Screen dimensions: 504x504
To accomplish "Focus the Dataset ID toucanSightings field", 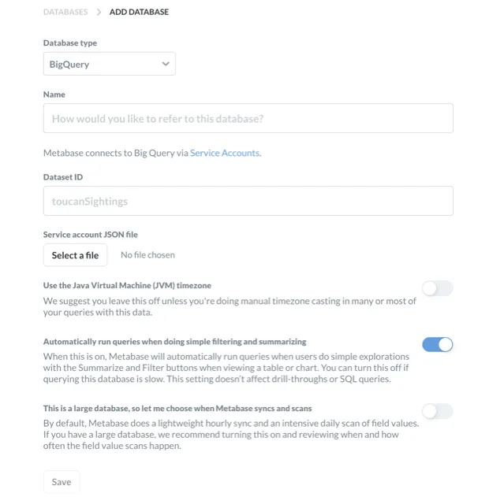I will (x=248, y=201).
